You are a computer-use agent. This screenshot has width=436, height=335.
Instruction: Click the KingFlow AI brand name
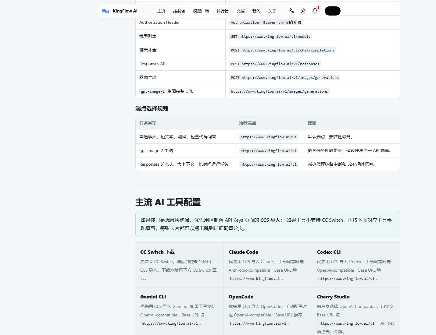pos(125,11)
